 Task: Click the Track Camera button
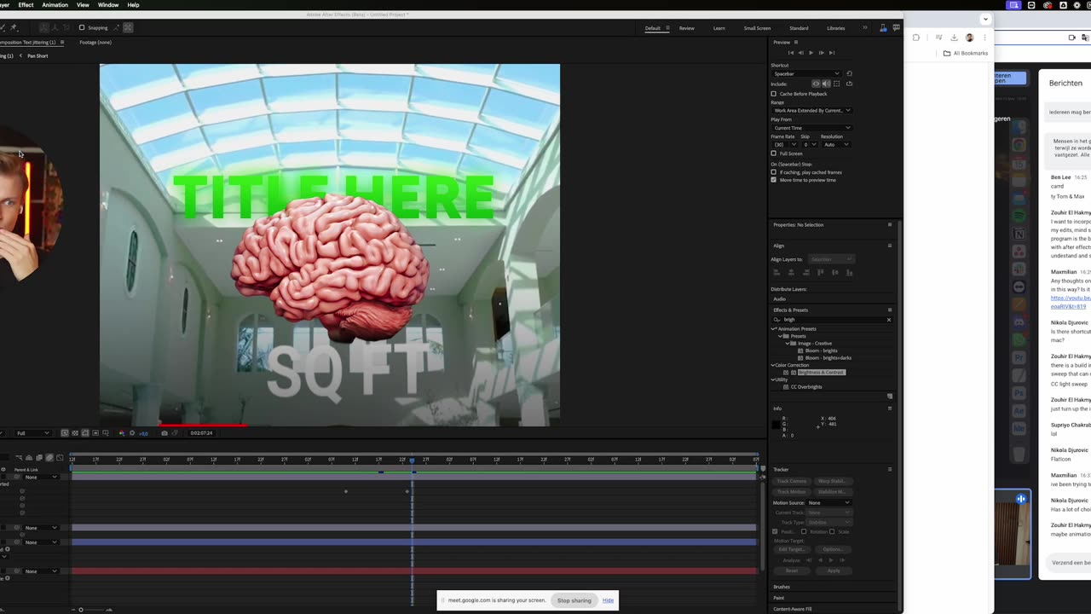click(791, 481)
